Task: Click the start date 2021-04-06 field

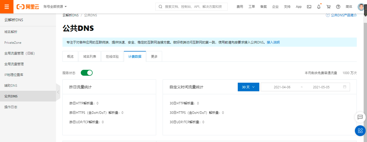Action: 282,87
